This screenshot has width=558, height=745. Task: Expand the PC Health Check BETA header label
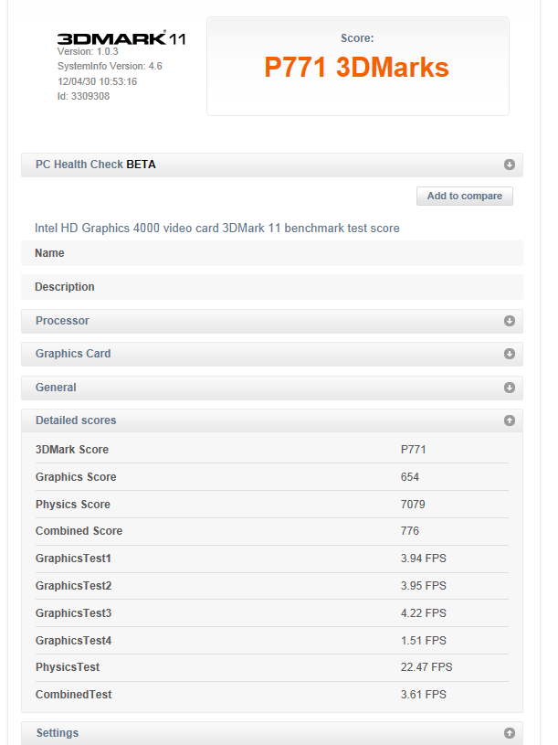[x=96, y=165]
